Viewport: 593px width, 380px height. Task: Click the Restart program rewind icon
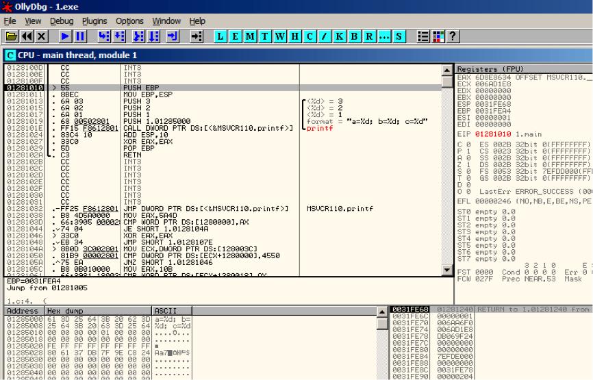pos(27,37)
